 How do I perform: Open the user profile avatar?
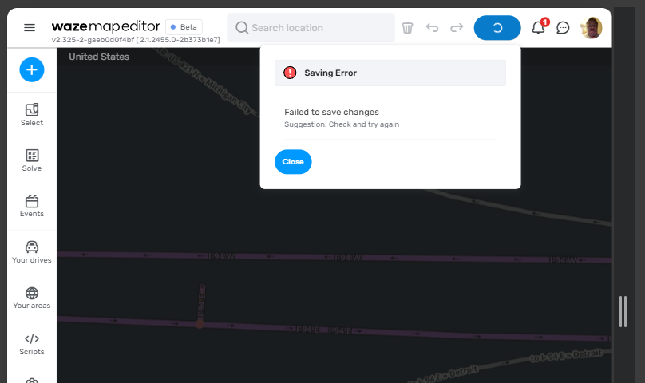coord(592,27)
